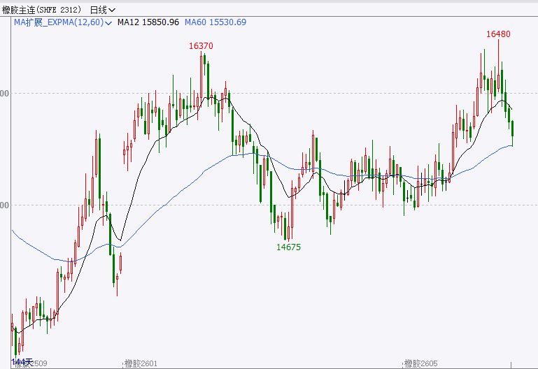Click the lower "00" price axis label
538x369 pixels.
point(4,205)
